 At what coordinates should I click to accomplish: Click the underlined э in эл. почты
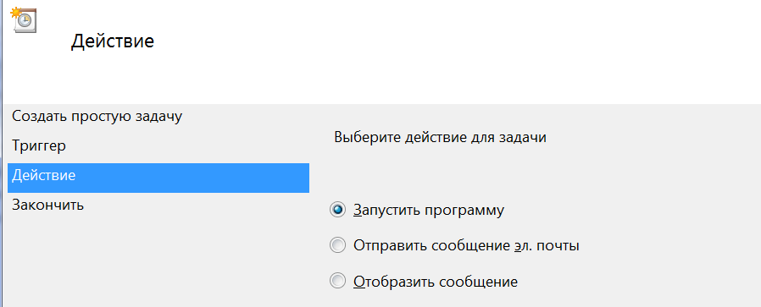click(518, 246)
